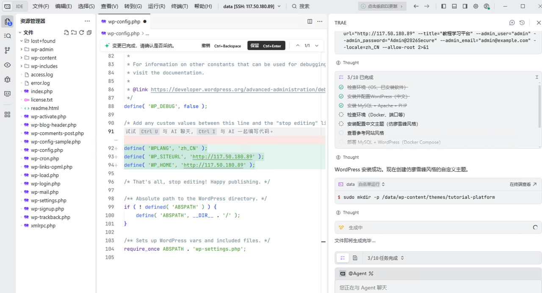Toggle the bottom panel visibility
Viewport: 542px width, 293px height.
[x=454, y=6]
